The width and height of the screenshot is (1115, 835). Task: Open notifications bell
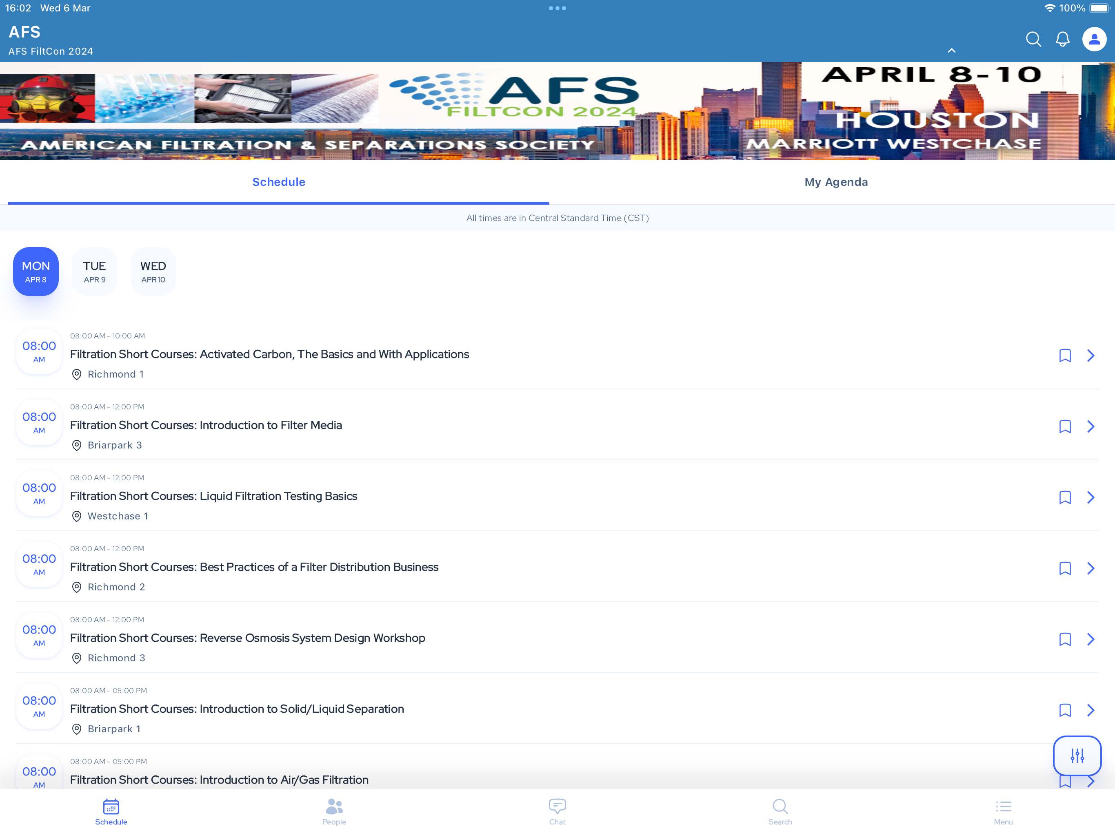click(1063, 39)
